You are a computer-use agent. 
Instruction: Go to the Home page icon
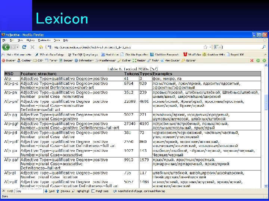coord(41,47)
